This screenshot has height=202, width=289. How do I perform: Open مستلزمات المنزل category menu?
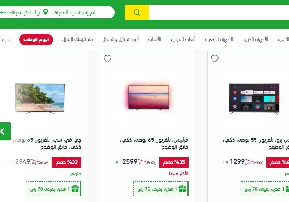point(78,39)
